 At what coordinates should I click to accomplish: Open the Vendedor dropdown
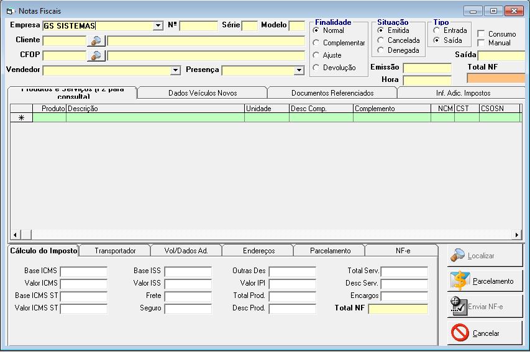pos(175,71)
